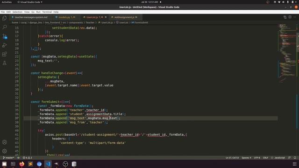
Task: Launch Firefox from the taskbar
Action: tap(22, 164)
